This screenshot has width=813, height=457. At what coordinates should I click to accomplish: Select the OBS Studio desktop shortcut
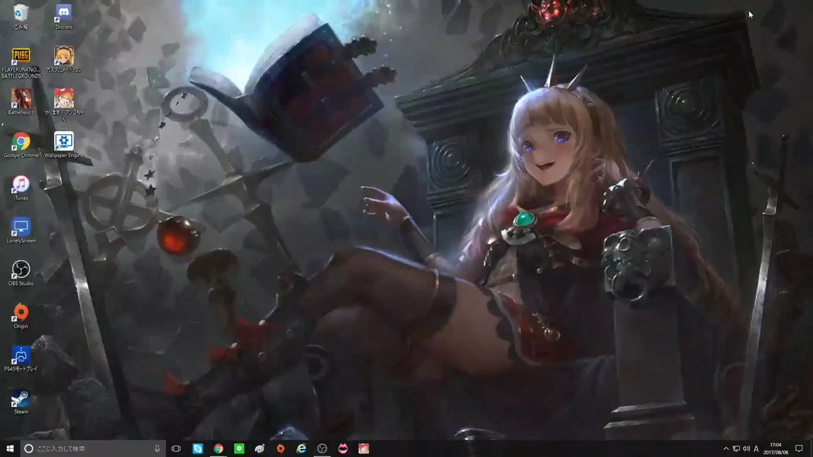tap(21, 273)
